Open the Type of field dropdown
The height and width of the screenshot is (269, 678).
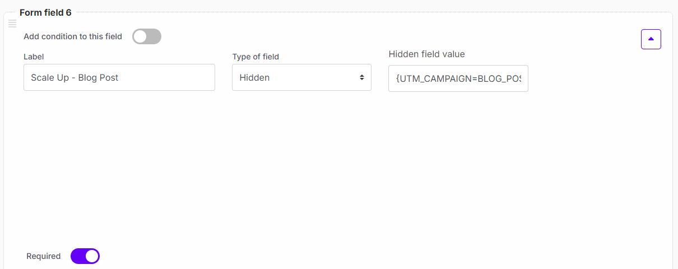click(301, 77)
